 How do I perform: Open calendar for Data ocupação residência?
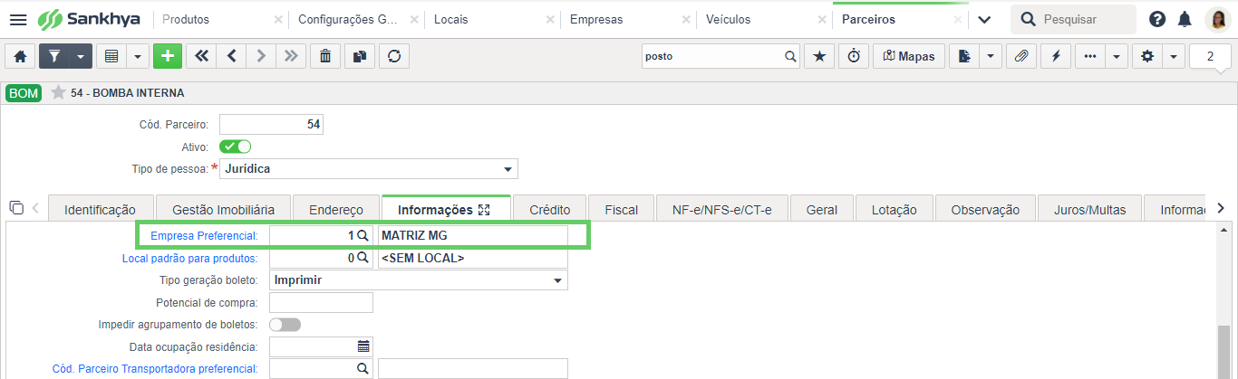pos(363,346)
